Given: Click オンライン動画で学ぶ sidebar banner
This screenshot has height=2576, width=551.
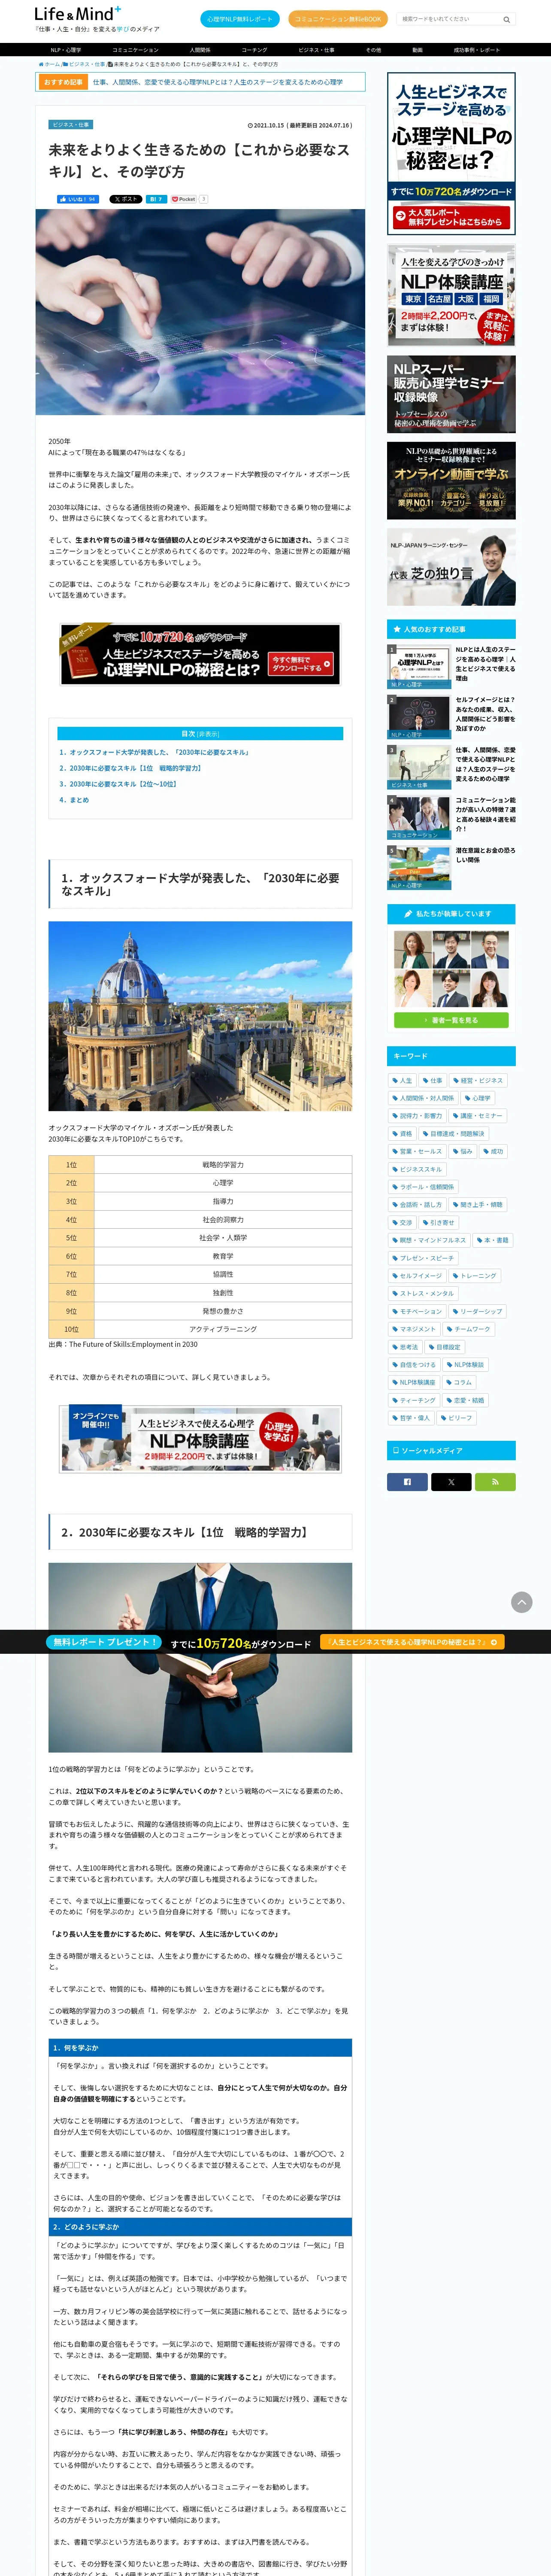Looking at the screenshot, I should 451,481.
